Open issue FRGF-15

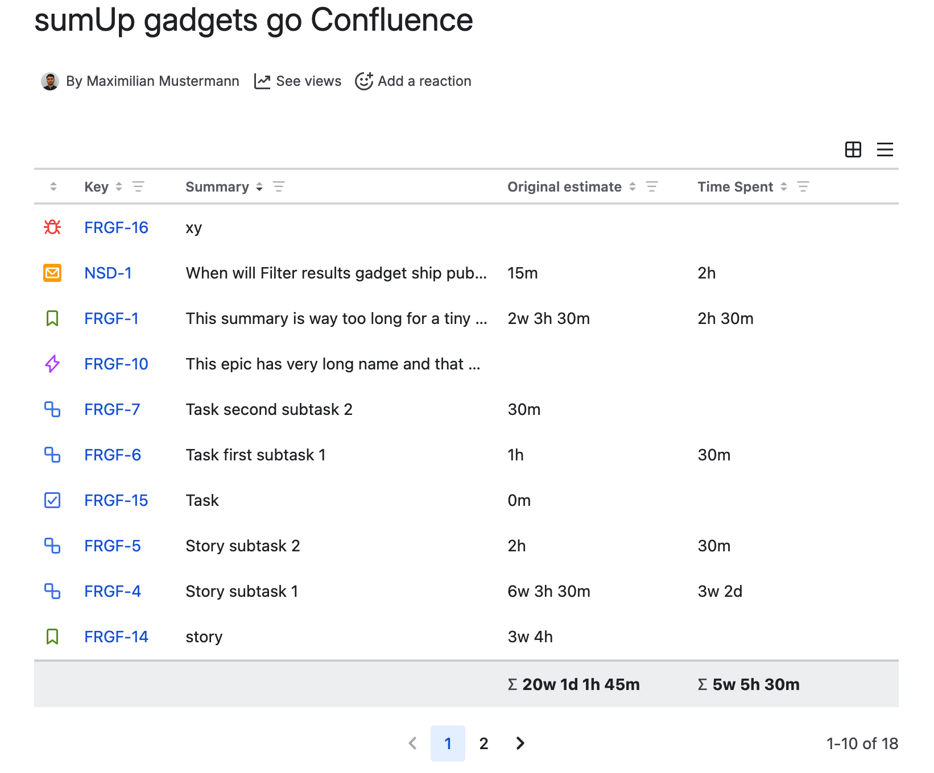(x=116, y=500)
